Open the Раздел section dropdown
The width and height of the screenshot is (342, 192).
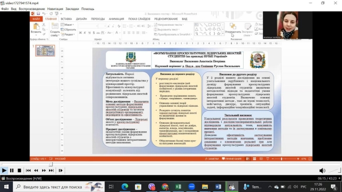click(x=68, y=34)
